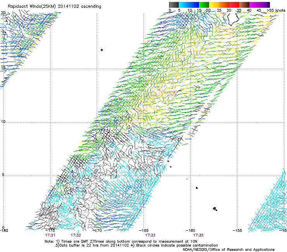
Task: Click the small island marker near longitude -170, latitude 17
Action: 102,50
